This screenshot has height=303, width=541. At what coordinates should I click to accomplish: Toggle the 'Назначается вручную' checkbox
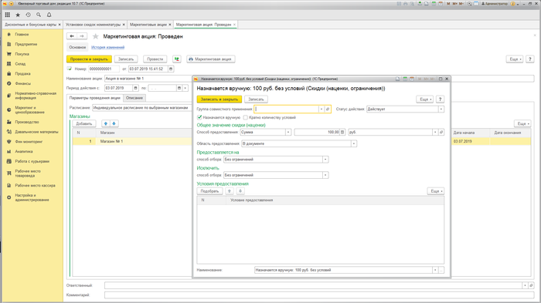point(199,117)
